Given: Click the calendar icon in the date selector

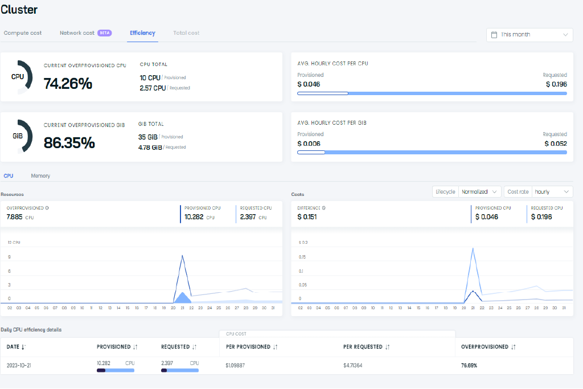Looking at the screenshot, I should pyautogui.click(x=493, y=35).
